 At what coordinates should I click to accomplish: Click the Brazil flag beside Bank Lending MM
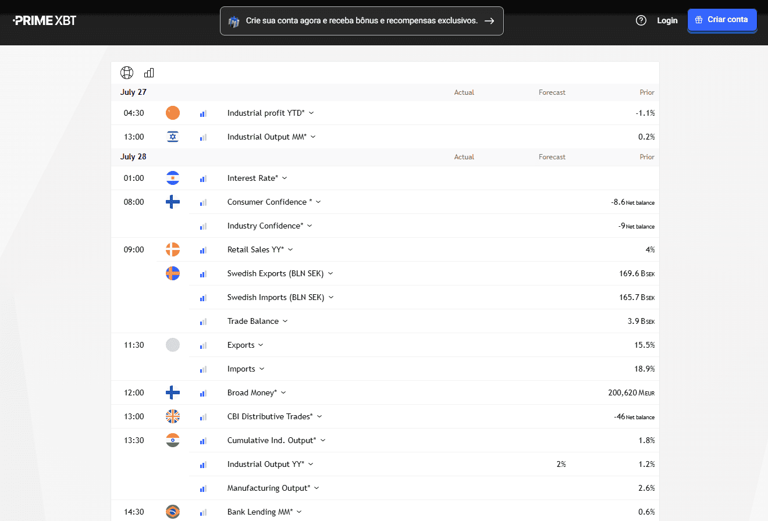[173, 512]
